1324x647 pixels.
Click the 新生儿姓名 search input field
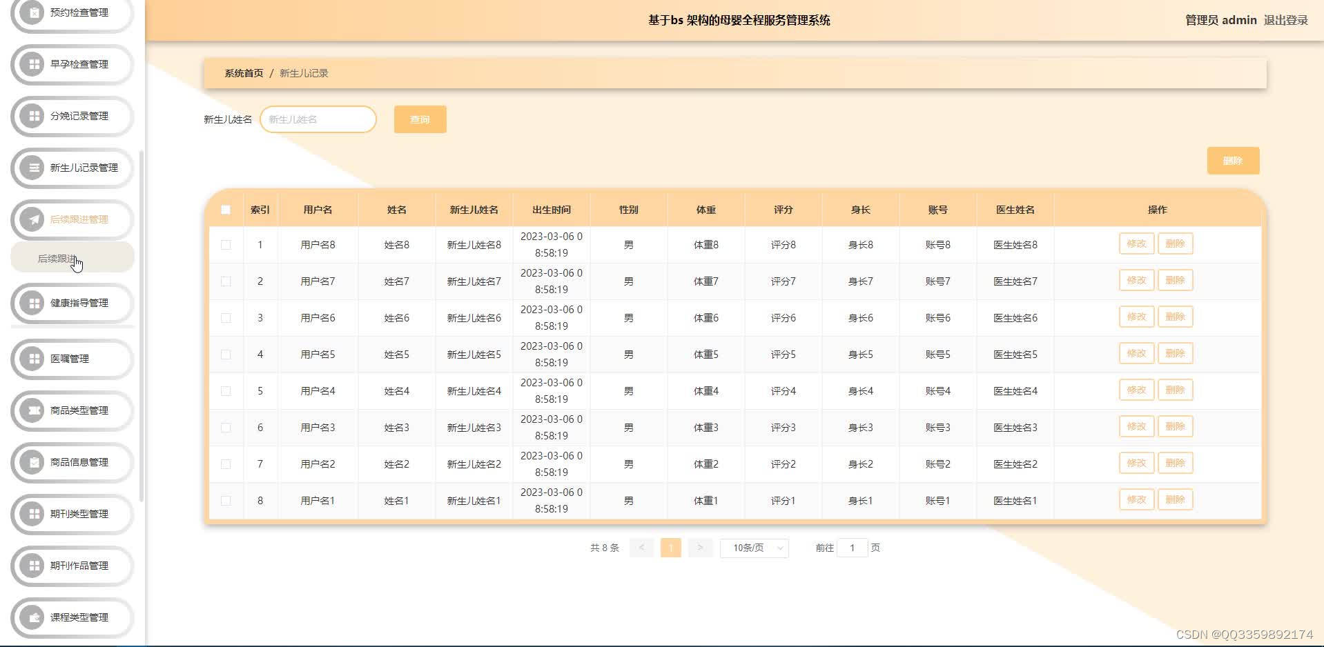pos(318,119)
